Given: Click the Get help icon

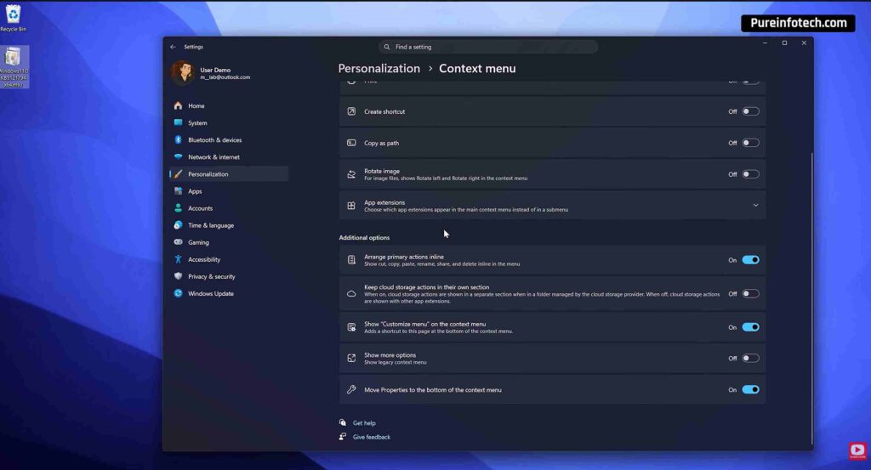Looking at the screenshot, I should (x=342, y=423).
